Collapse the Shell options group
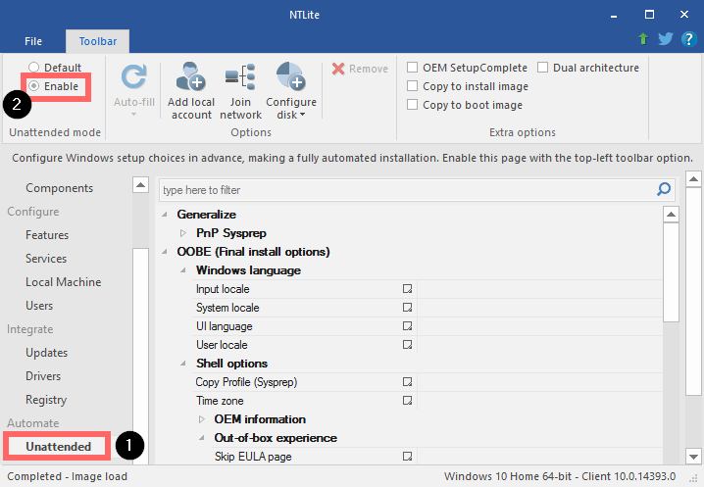Screen dimensions: 704x487 pyautogui.click(x=183, y=364)
